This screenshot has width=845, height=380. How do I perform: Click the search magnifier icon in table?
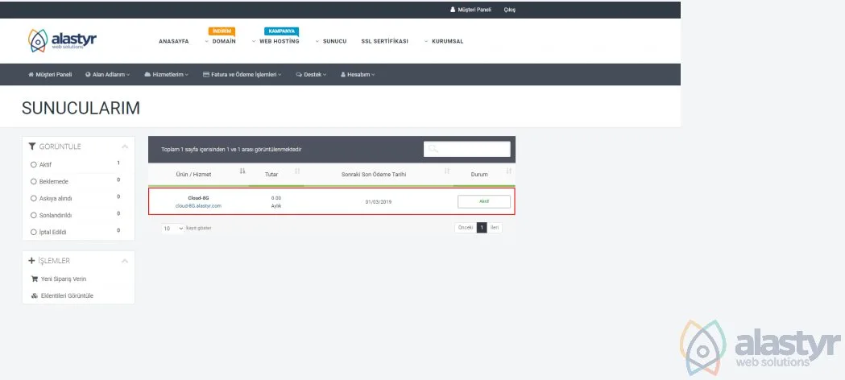[433, 149]
